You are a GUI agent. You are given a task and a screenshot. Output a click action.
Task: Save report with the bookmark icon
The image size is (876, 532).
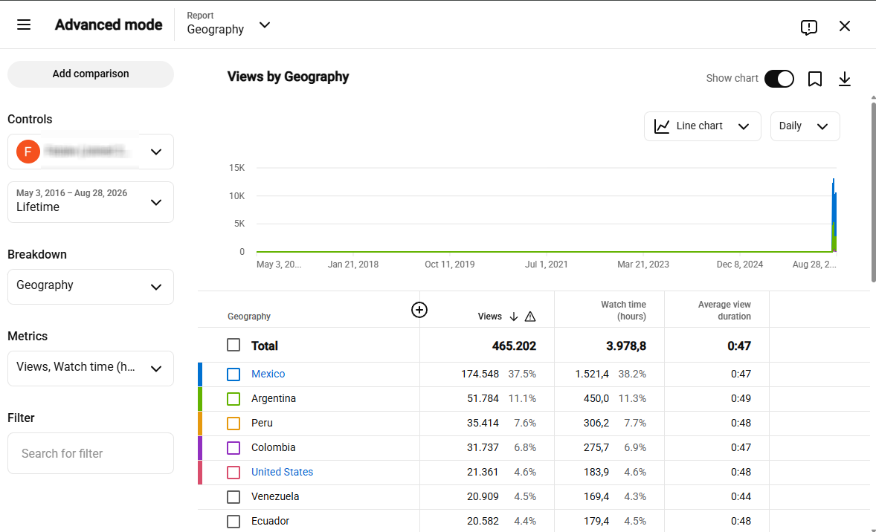pos(814,79)
